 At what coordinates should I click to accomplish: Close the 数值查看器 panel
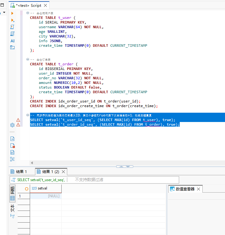(198, 189)
